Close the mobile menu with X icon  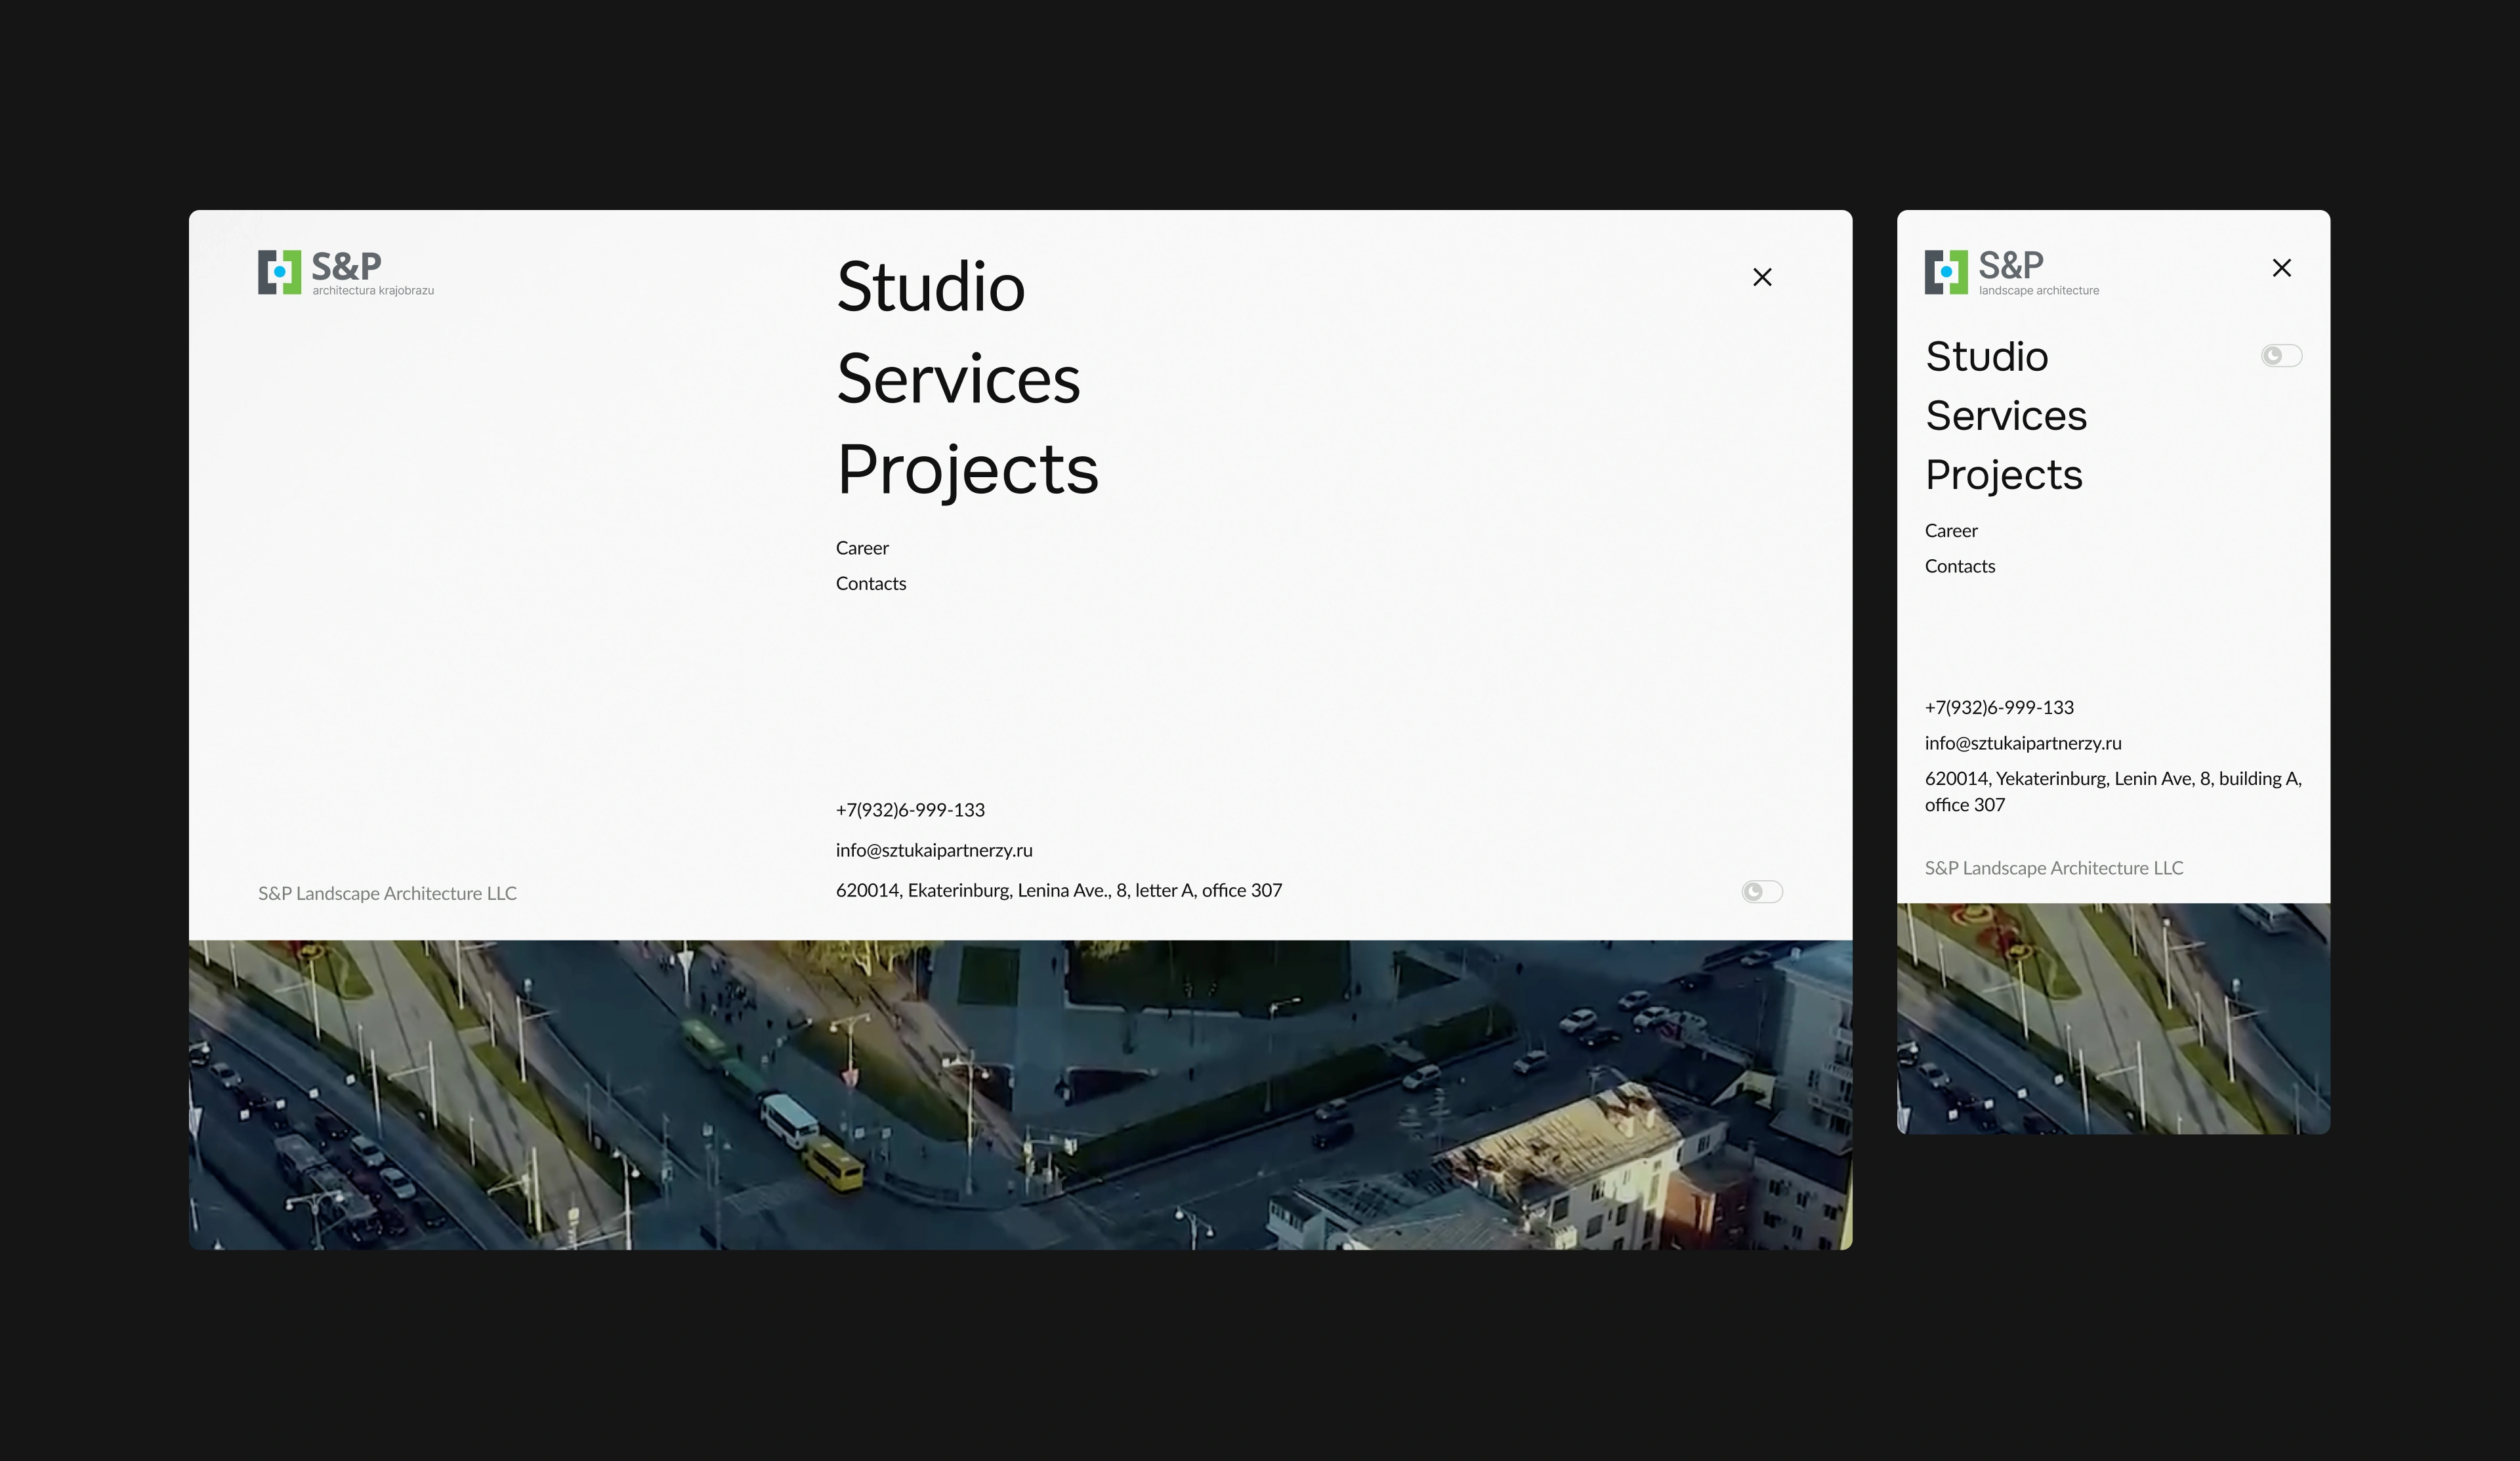click(2281, 268)
